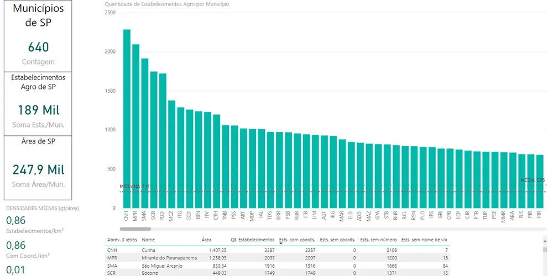Sort table by 'Qt. Estabelecimentos' header
553x276 pixels.
[253, 240]
